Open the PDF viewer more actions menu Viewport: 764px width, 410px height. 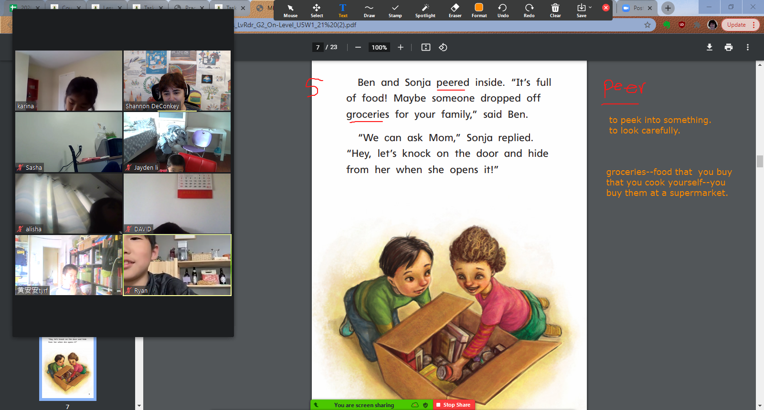coord(748,47)
